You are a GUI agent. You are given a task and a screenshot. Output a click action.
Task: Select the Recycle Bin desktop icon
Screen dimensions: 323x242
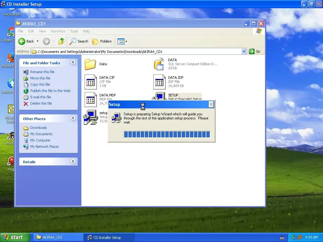[12, 12]
